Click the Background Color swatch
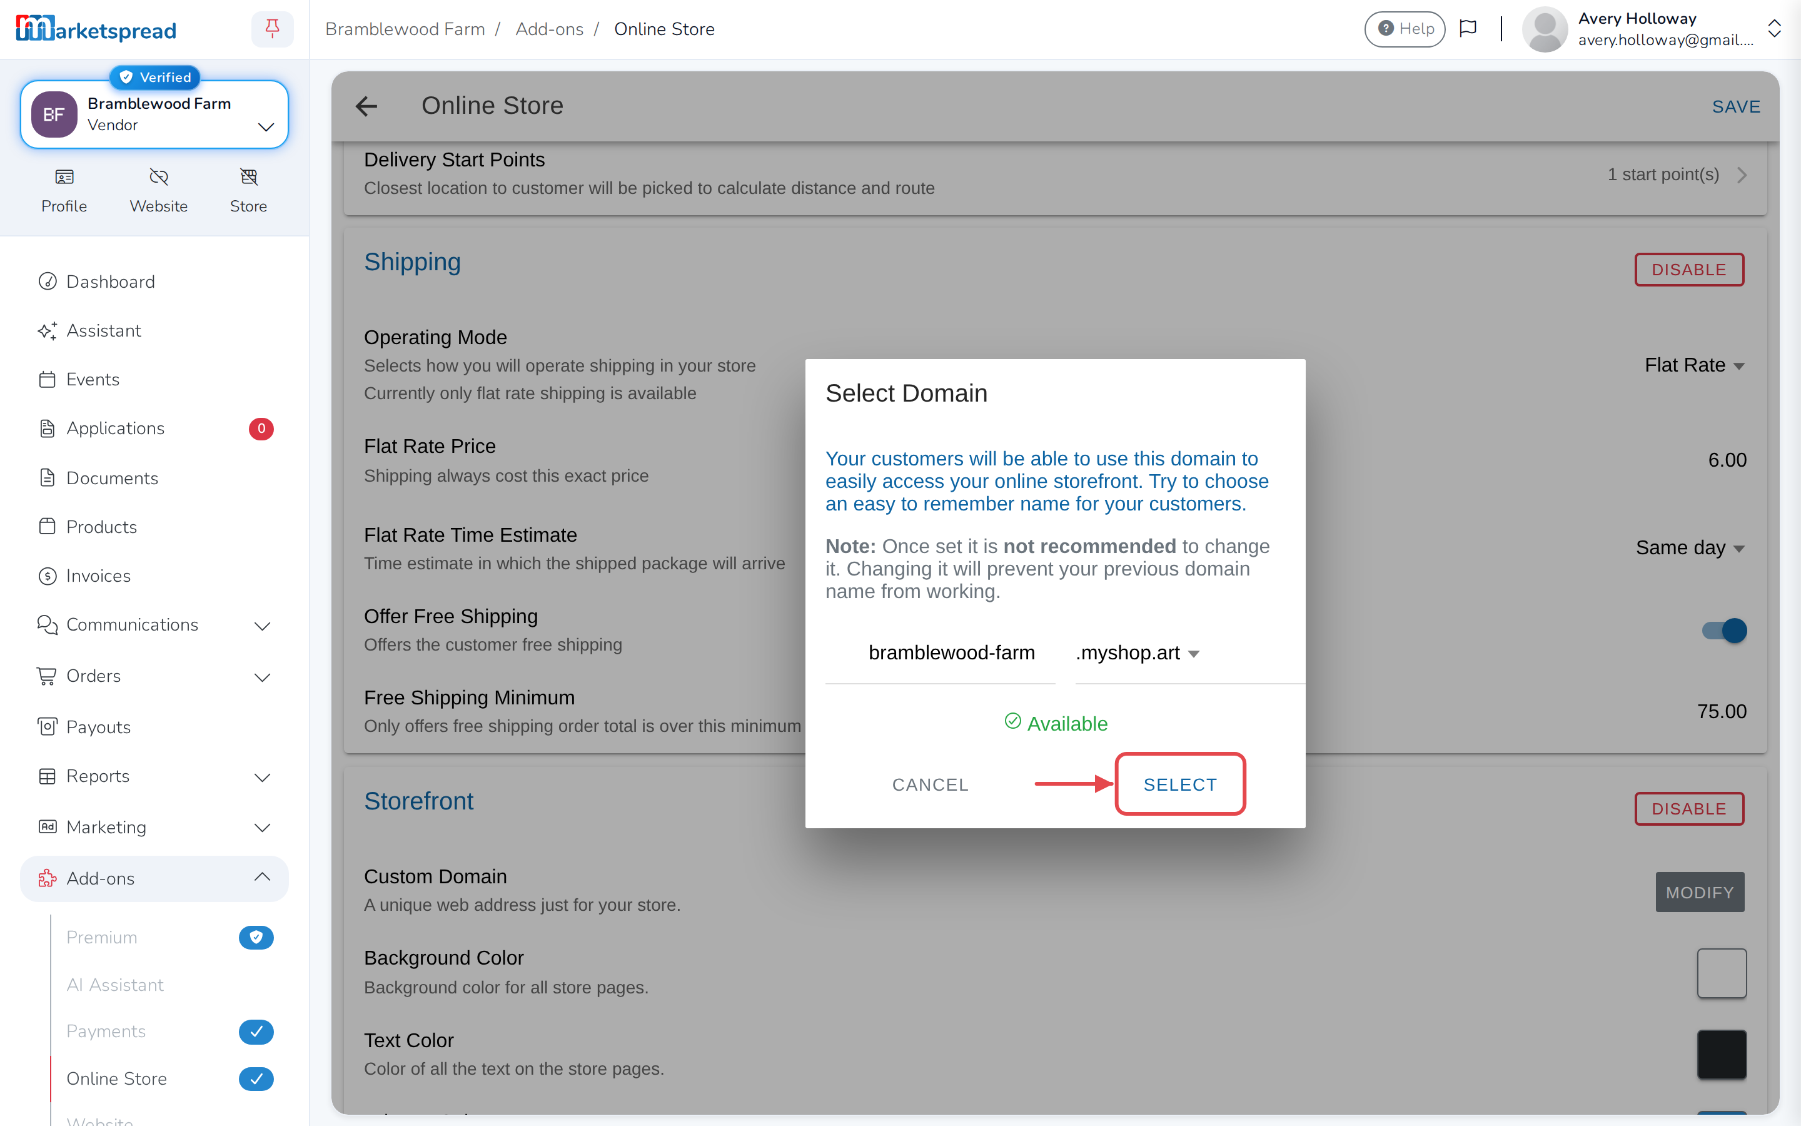 [1722, 973]
